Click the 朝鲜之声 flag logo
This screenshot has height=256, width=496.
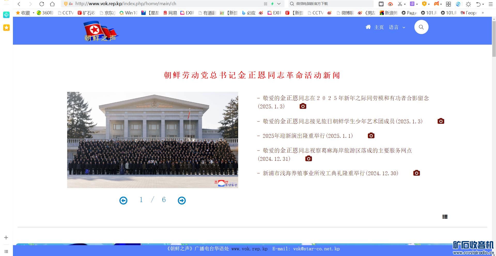(100, 31)
